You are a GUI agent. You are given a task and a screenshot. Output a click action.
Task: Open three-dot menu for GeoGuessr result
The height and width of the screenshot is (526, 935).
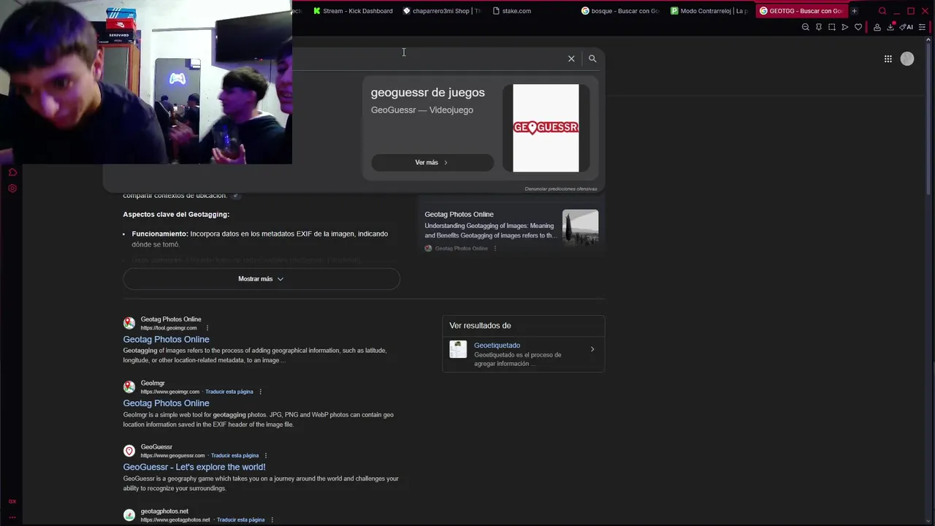pos(266,456)
